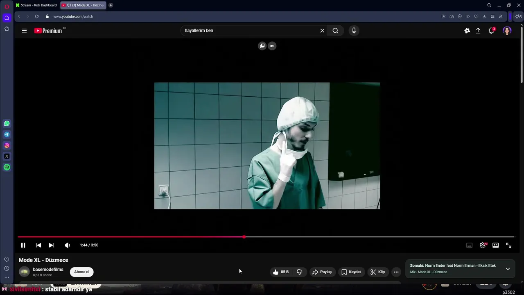Open sidebar bookmarks star
Screen dimensions: 524x295
7,29
